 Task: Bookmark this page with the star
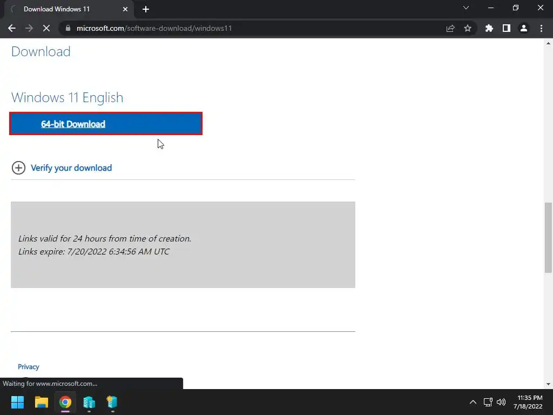(468, 28)
